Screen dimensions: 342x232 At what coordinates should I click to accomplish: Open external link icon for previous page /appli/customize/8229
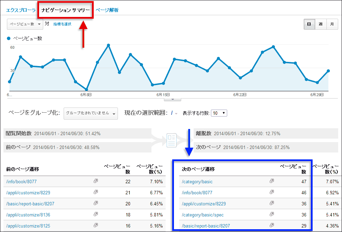click(96, 192)
